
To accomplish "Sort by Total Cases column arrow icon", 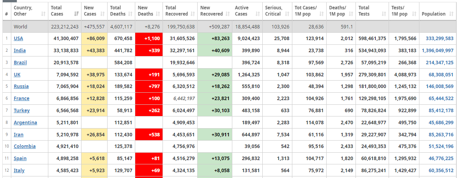I will (x=77, y=14).
